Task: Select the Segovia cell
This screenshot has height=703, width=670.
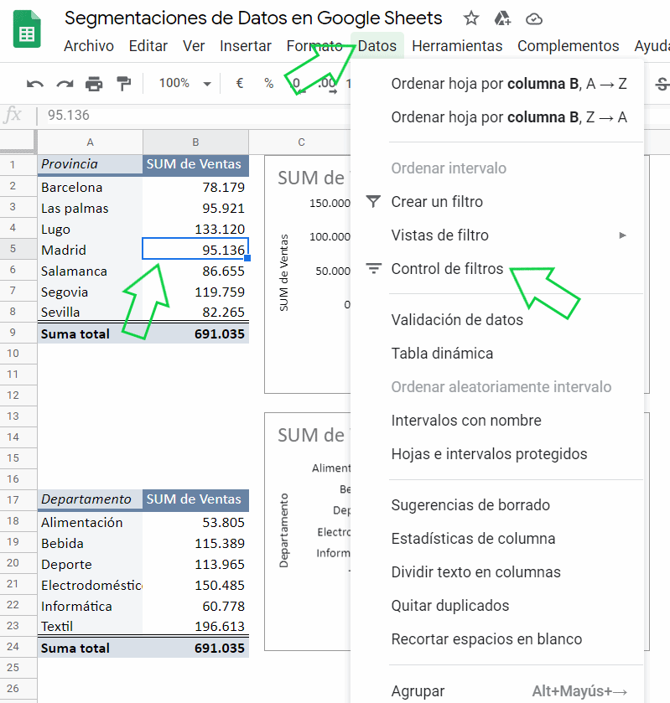Action: pyautogui.click(x=91, y=292)
